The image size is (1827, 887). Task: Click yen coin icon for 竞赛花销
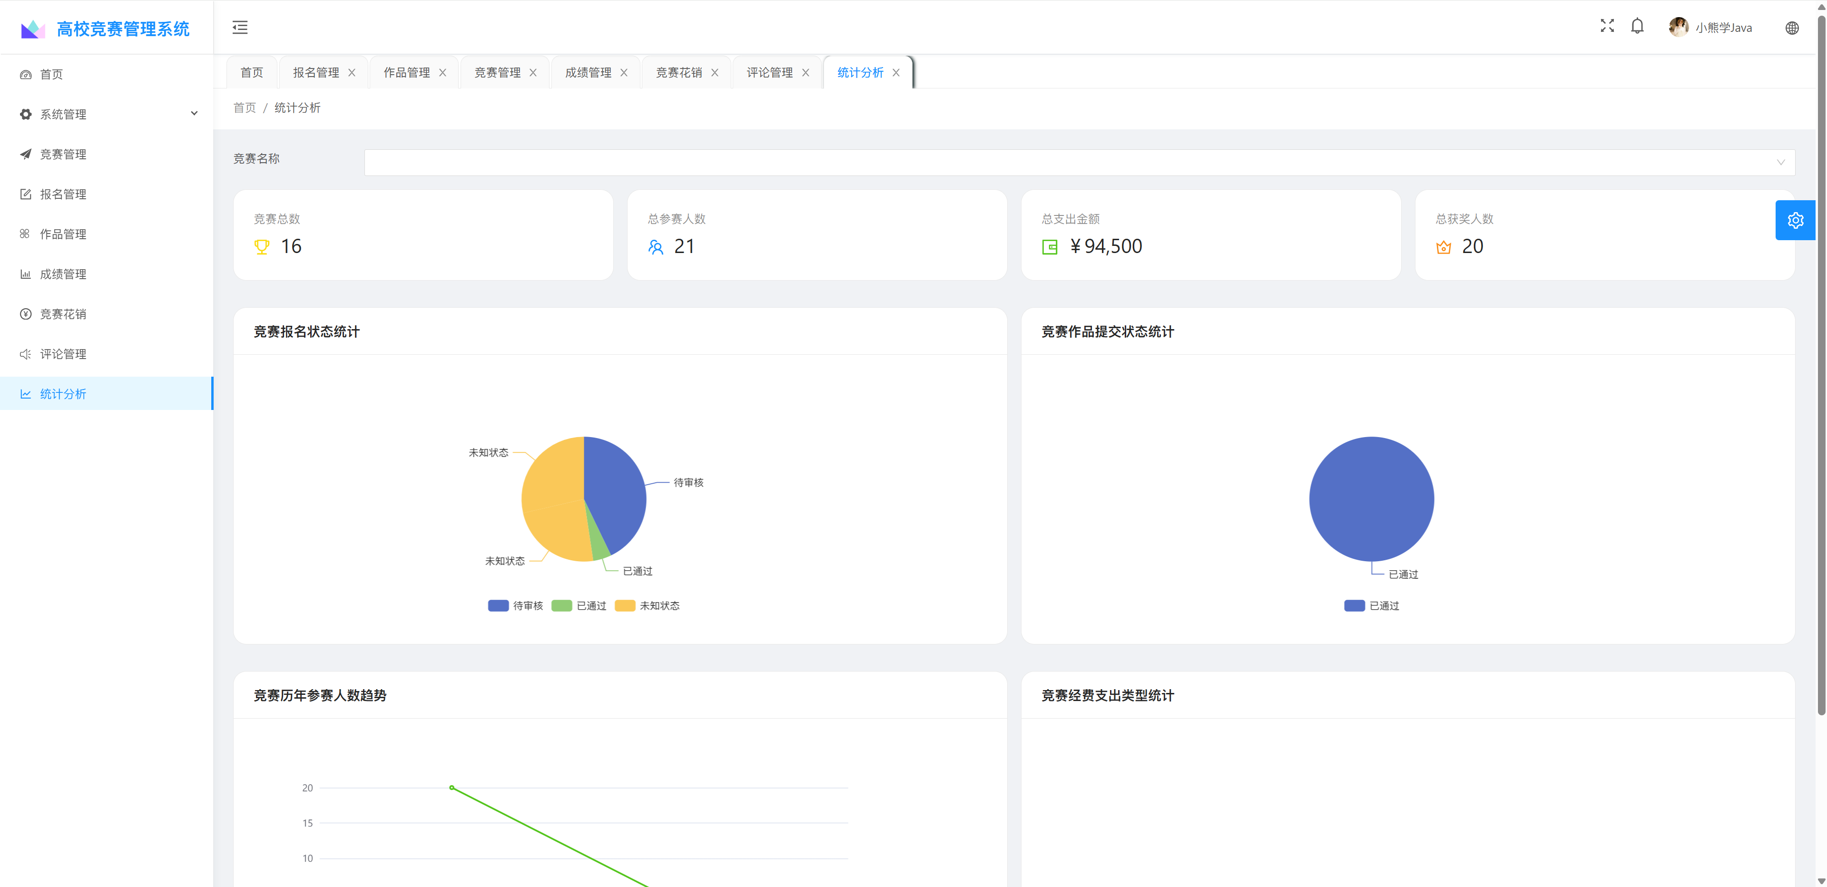point(26,314)
